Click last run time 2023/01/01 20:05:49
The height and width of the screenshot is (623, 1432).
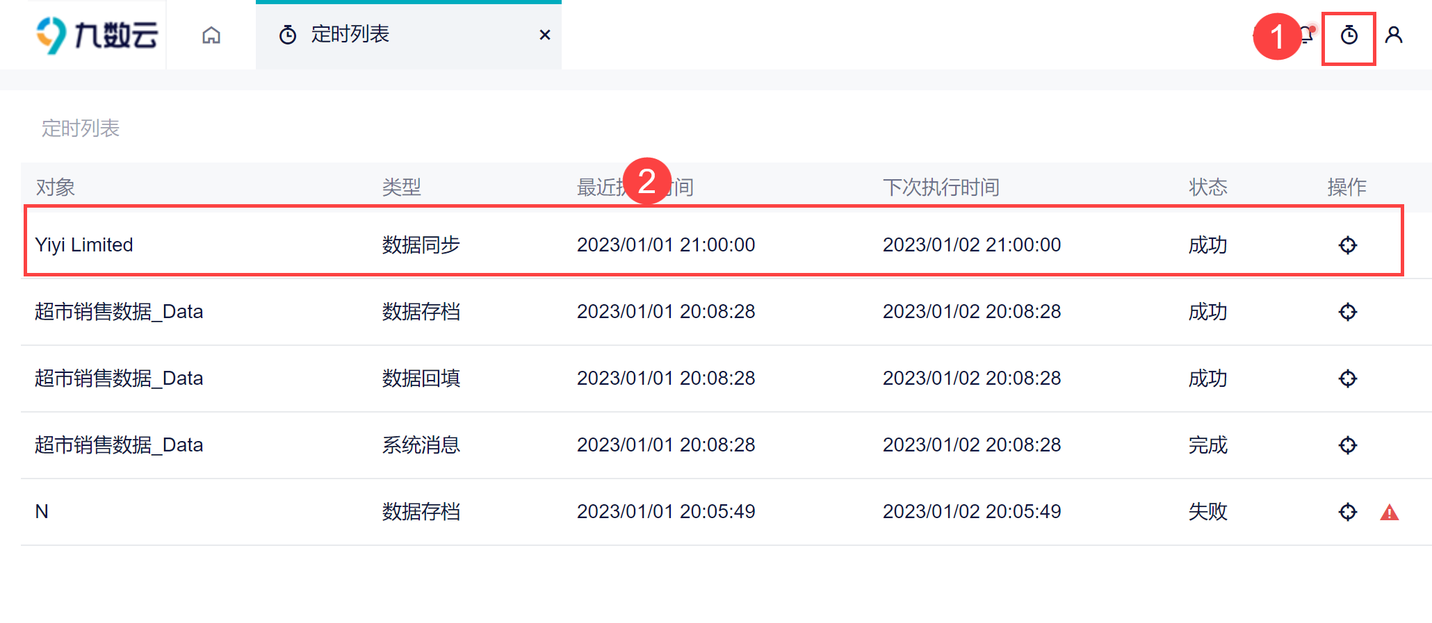[666, 512]
